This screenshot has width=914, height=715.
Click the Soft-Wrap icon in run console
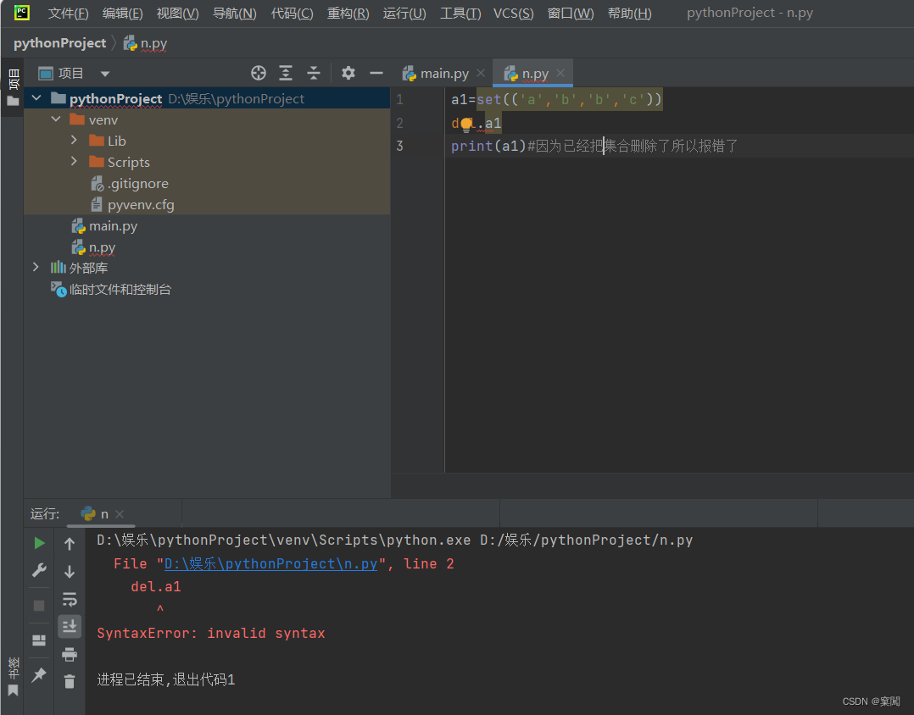pos(70,598)
